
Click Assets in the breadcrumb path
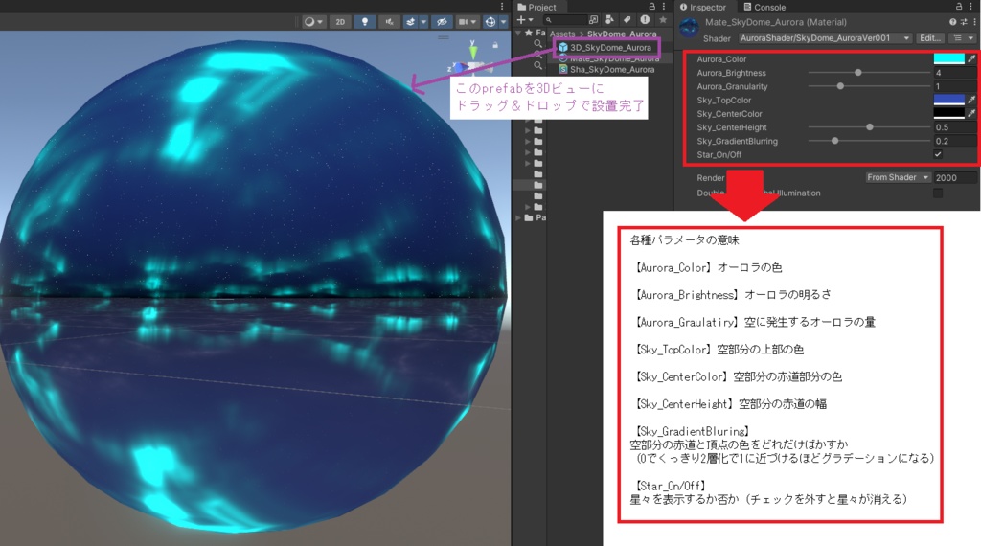562,34
